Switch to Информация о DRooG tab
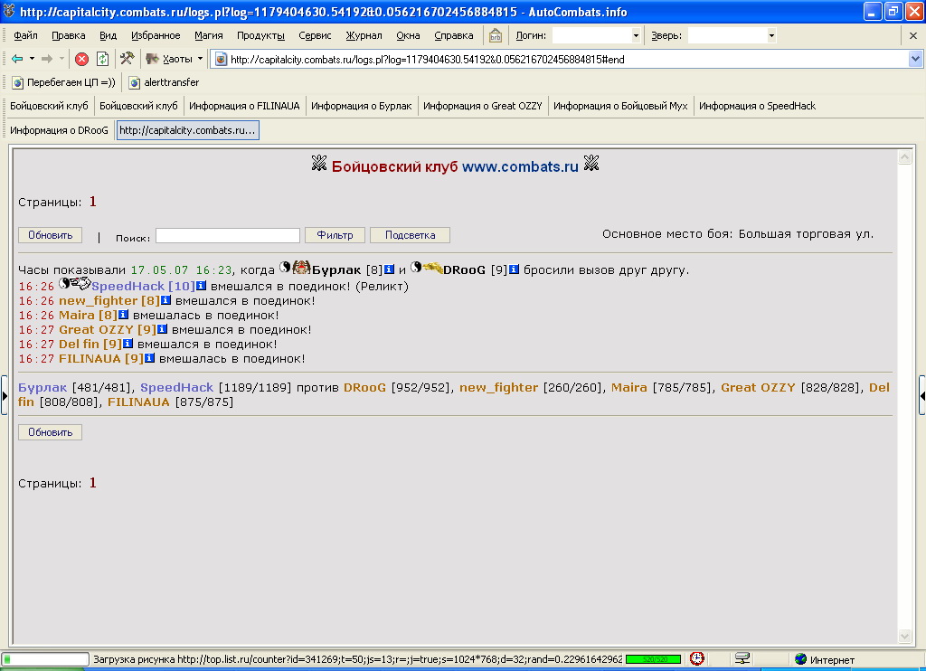This screenshot has width=926, height=671. point(59,130)
